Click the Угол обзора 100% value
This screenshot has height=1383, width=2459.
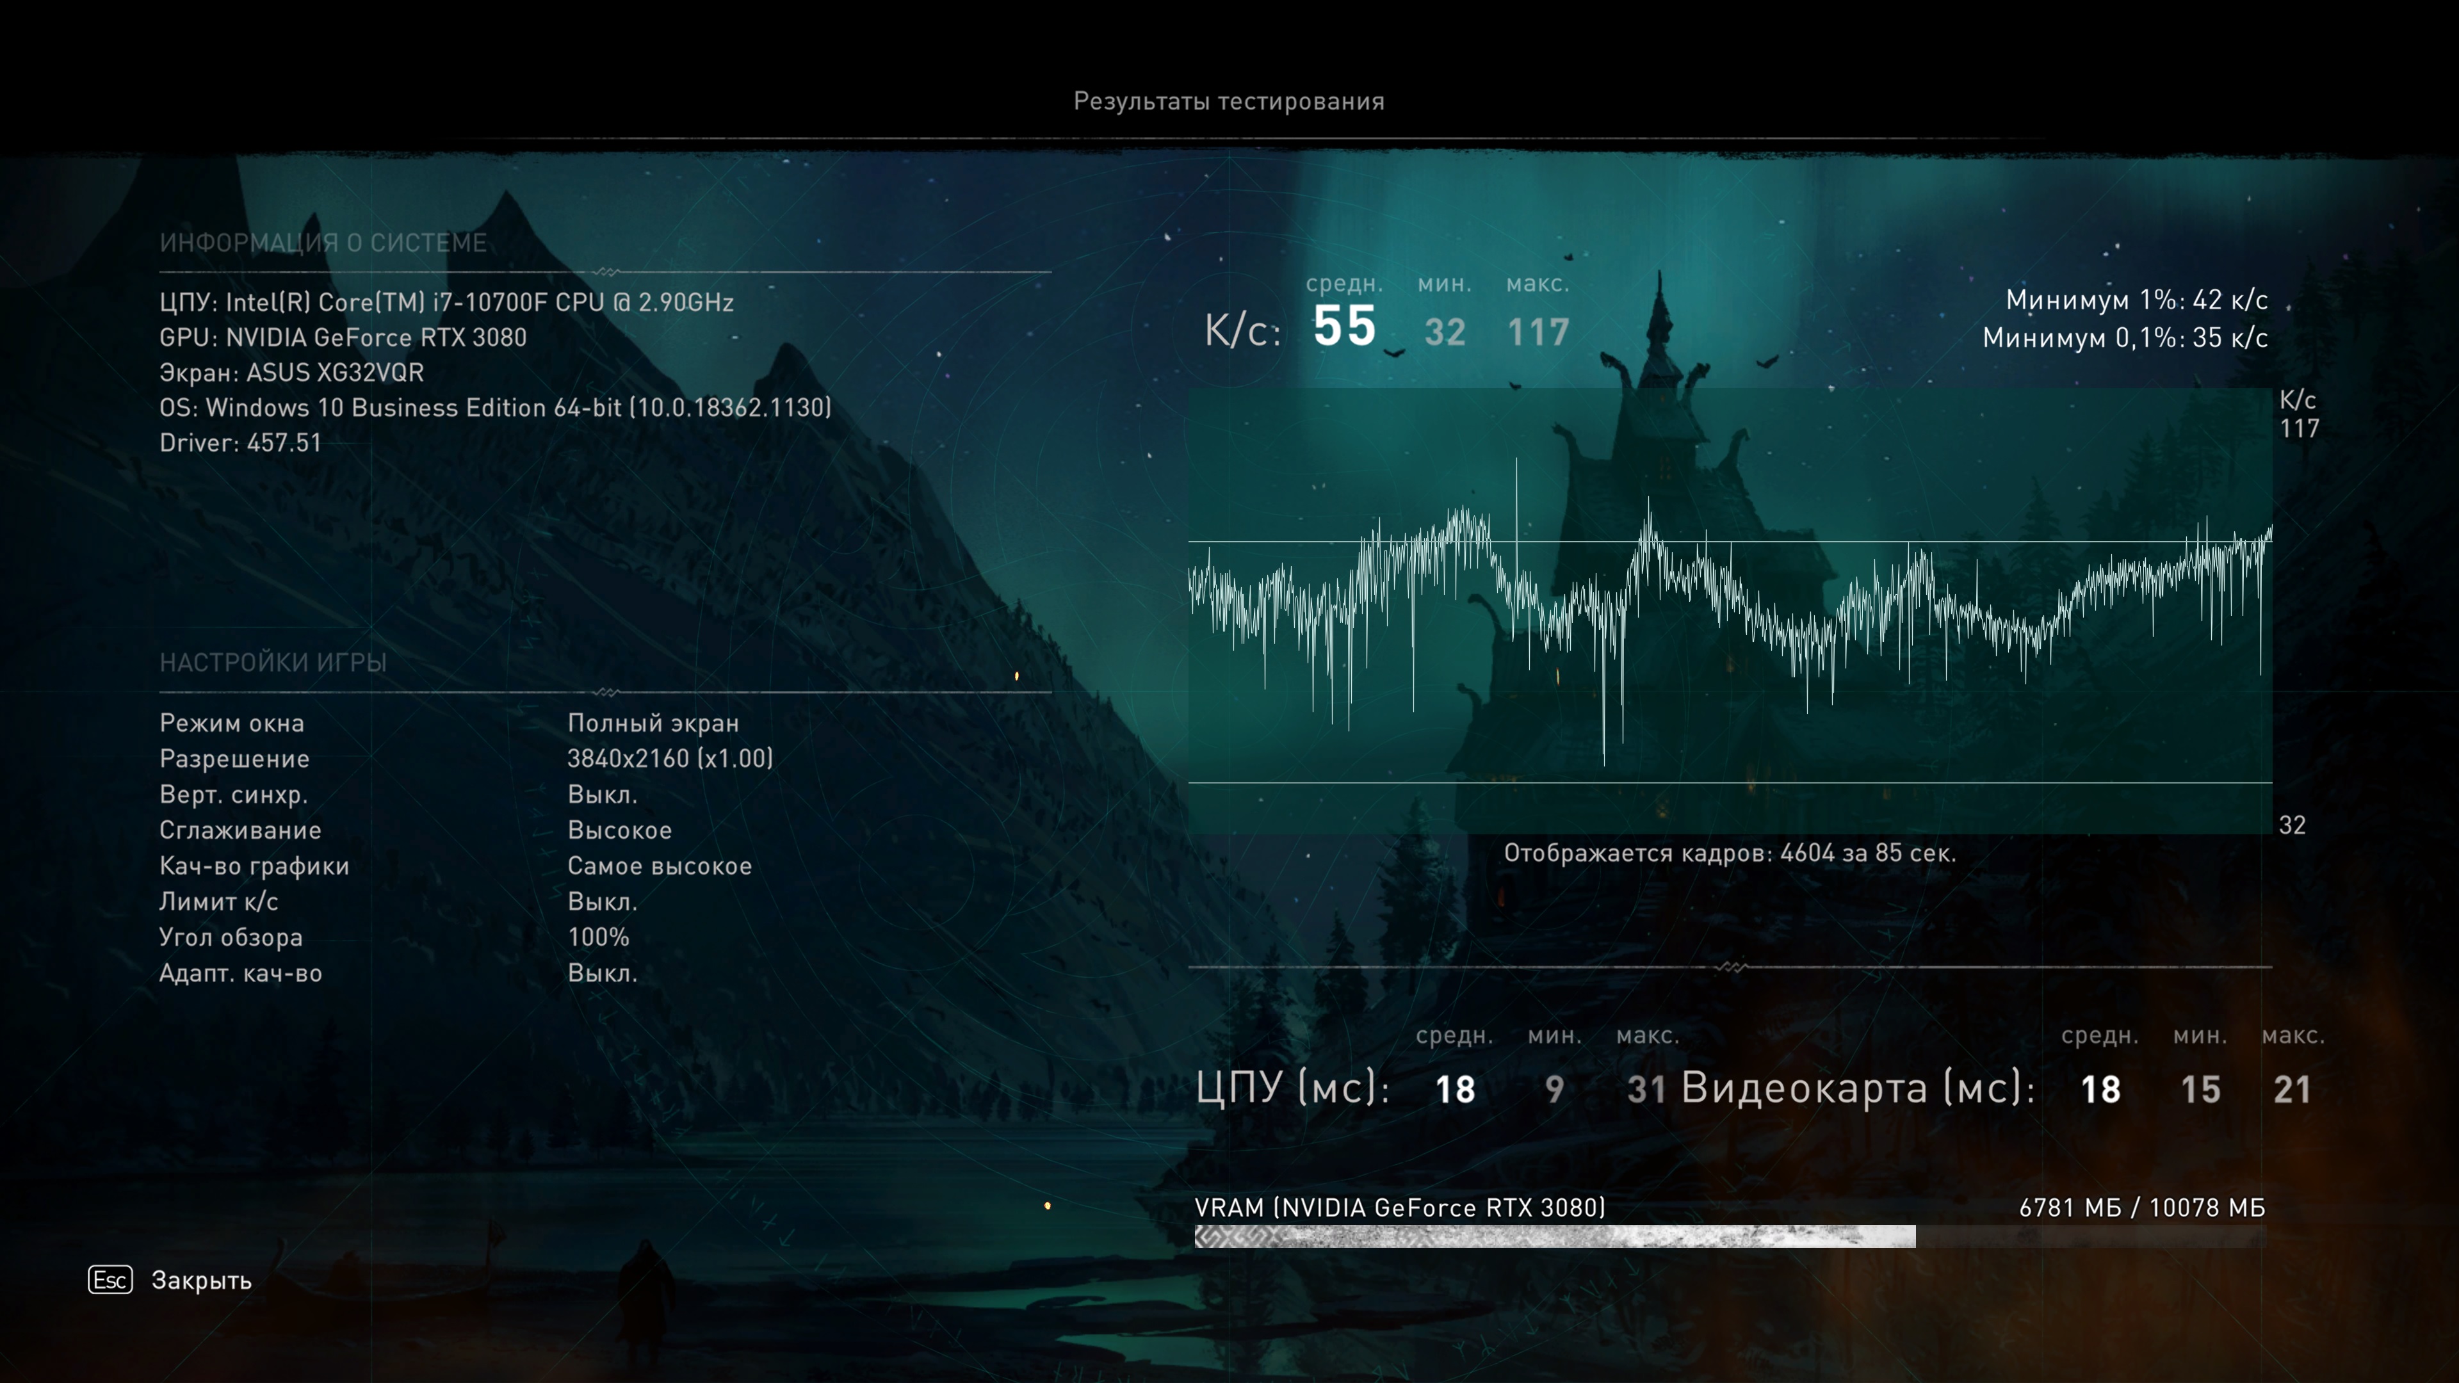click(597, 937)
